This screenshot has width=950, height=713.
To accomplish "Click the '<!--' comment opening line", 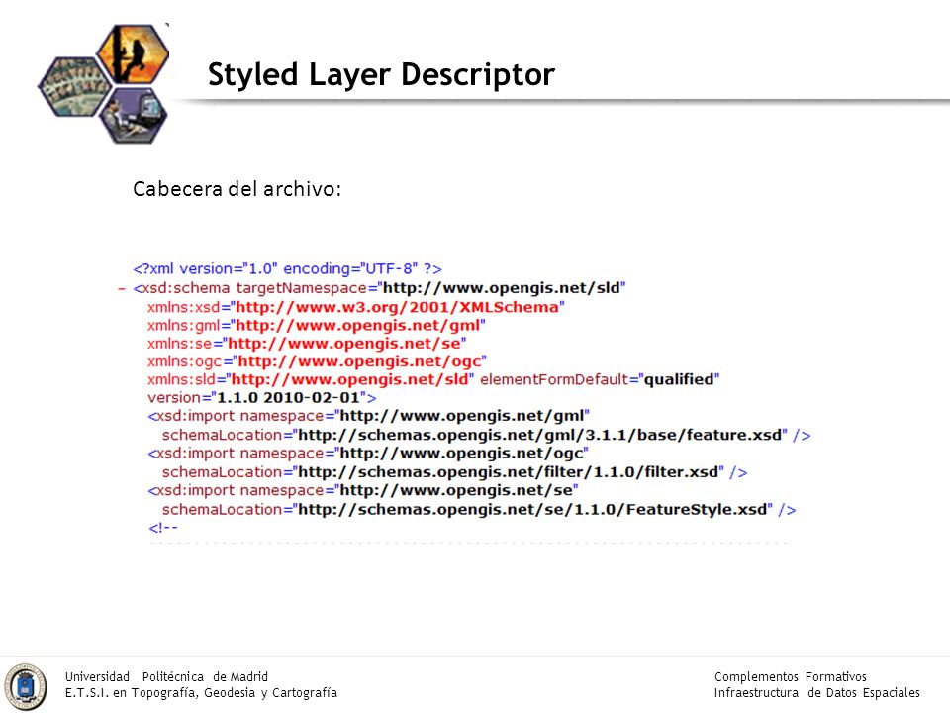I will point(163,528).
